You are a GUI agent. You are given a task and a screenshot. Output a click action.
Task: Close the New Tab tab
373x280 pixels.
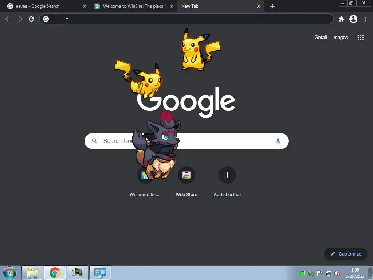coord(259,6)
